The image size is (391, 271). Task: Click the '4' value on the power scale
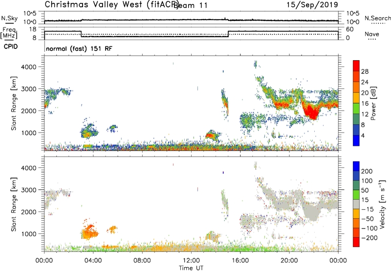[x=363, y=135]
